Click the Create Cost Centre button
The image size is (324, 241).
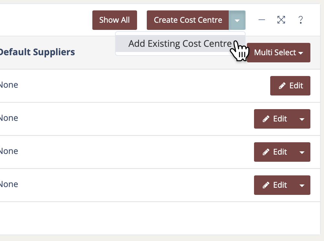click(188, 20)
